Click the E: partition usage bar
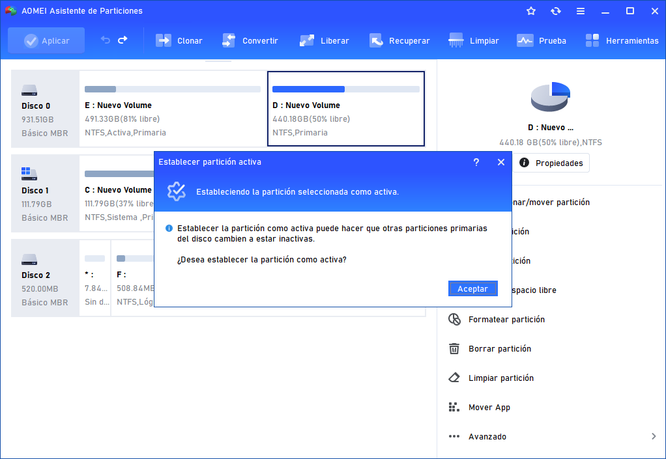 [173, 89]
